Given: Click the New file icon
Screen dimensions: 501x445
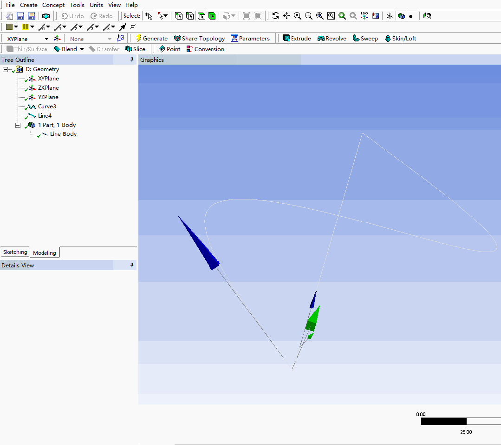Looking at the screenshot, I should click(10, 16).
